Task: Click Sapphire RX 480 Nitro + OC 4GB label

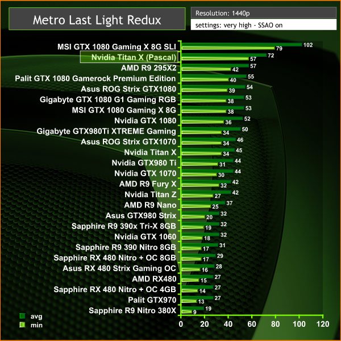Action: pyautogui.click(x=115, y=289)
